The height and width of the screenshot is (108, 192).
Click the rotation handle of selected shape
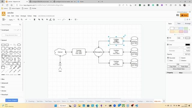(125, 35)
